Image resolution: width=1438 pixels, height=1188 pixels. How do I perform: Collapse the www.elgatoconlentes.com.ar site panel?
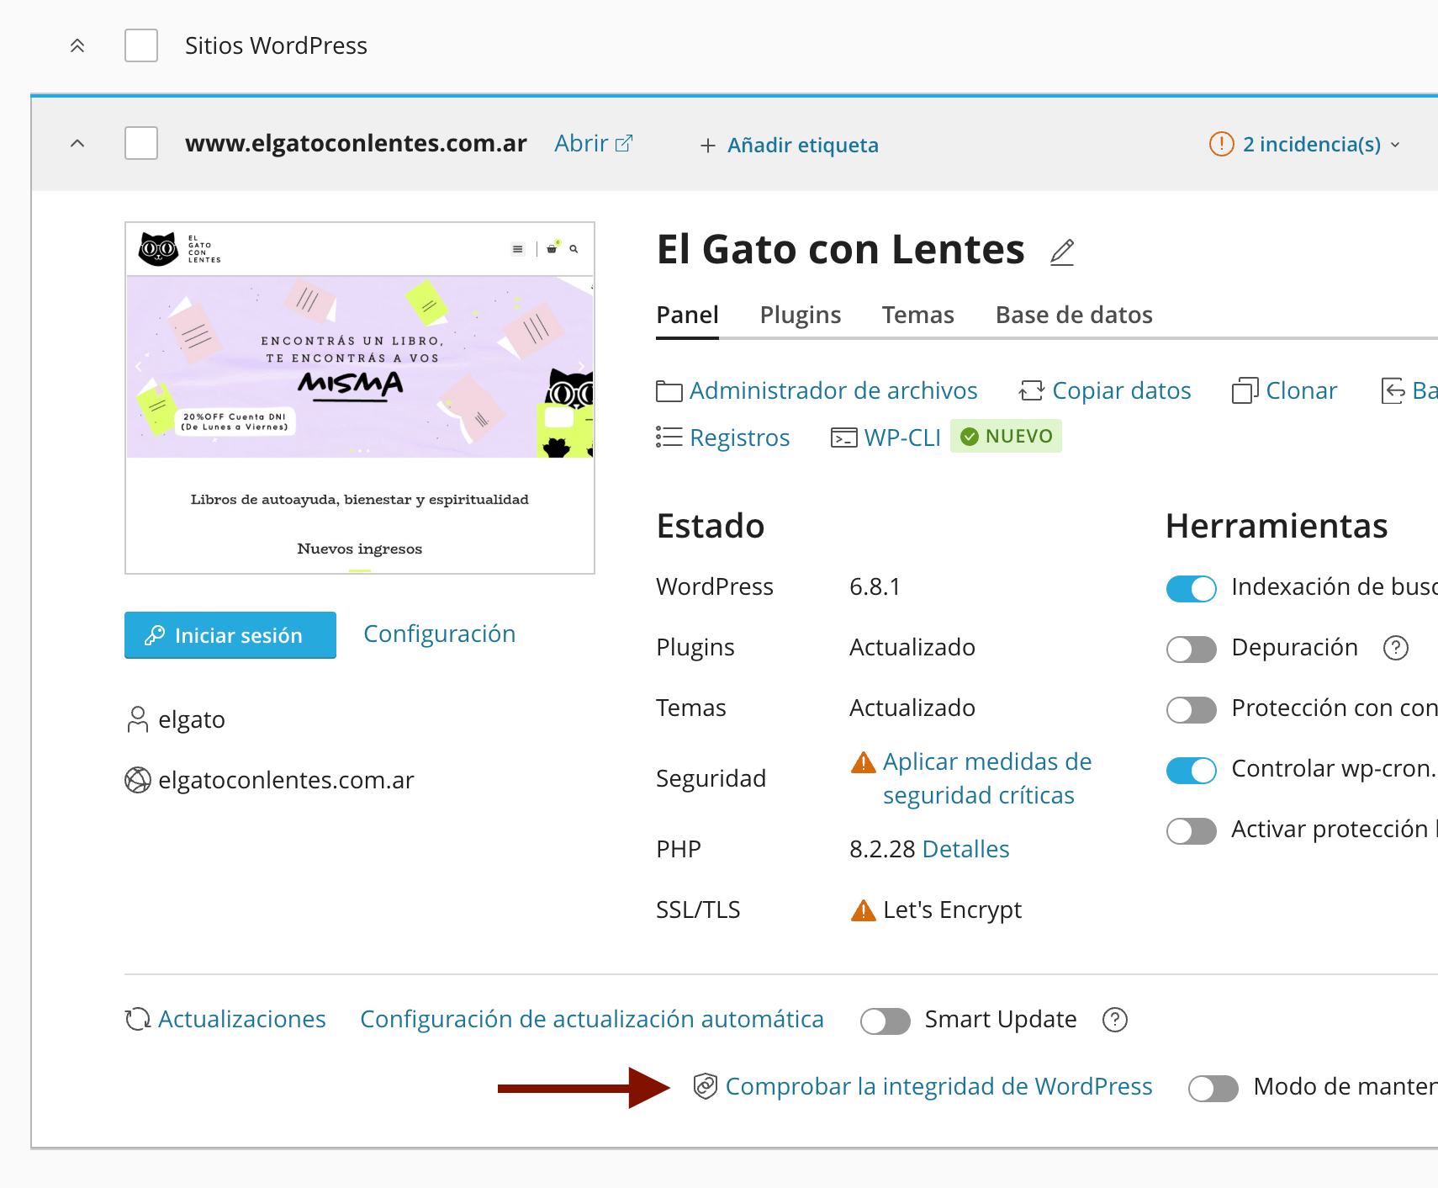pyautogui.click(x=77, y=143)
